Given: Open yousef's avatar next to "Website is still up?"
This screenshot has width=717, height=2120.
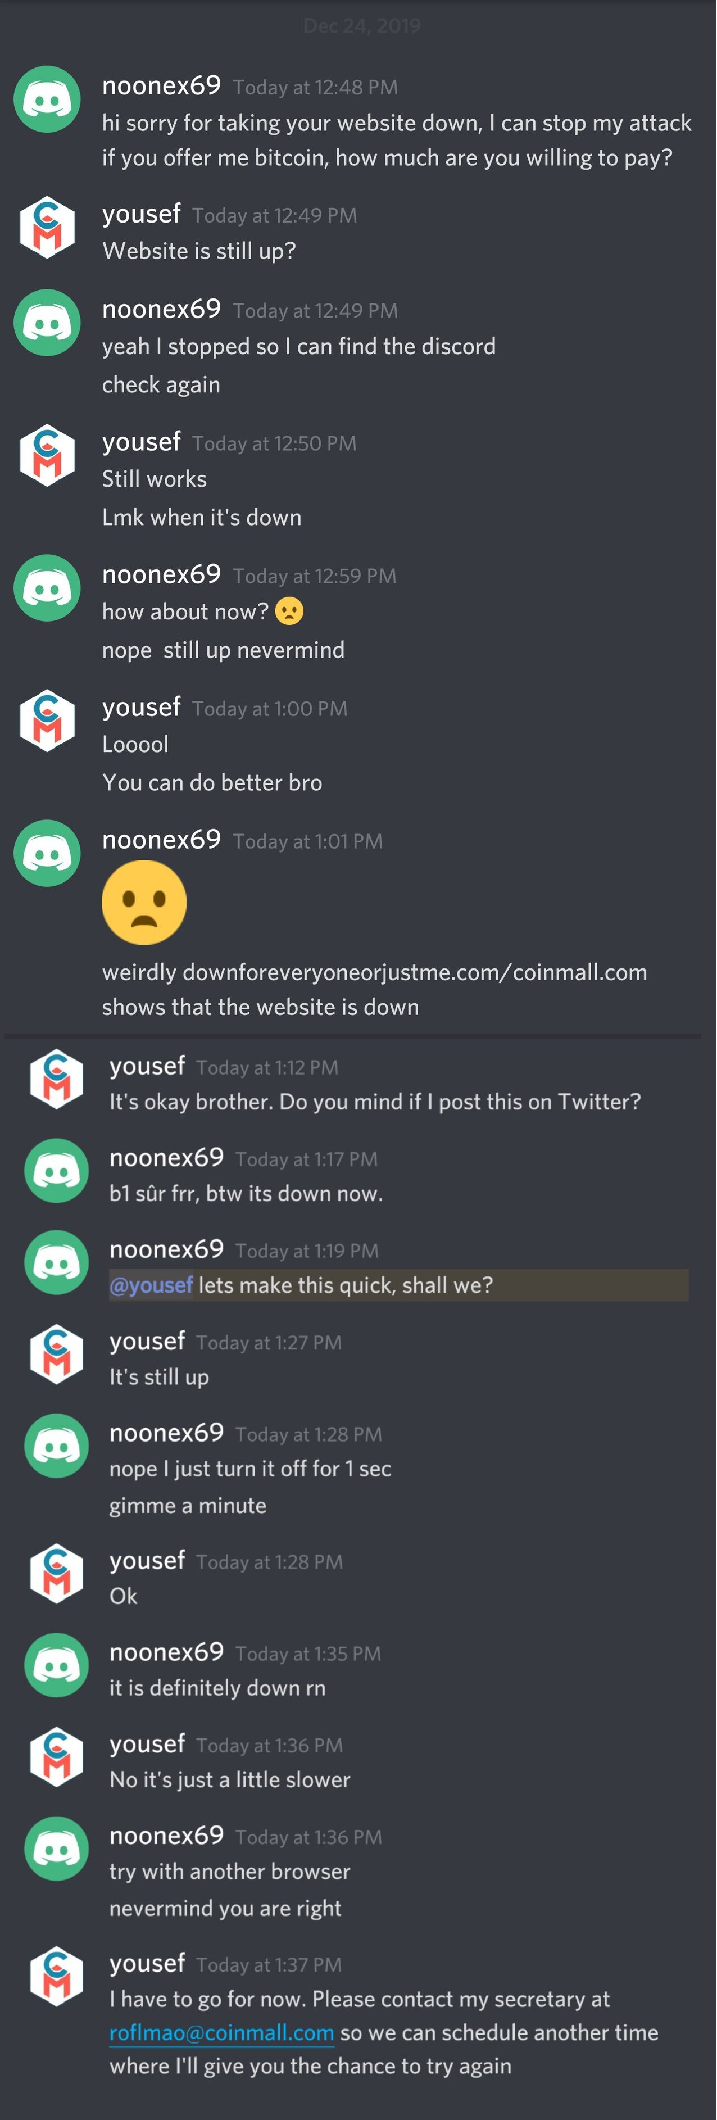Looking at the screenshot, I should [x=47, y=227].
